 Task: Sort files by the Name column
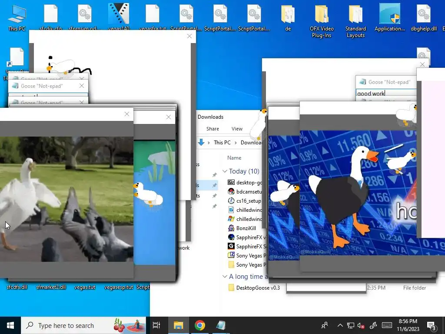[x=234, y=157]
